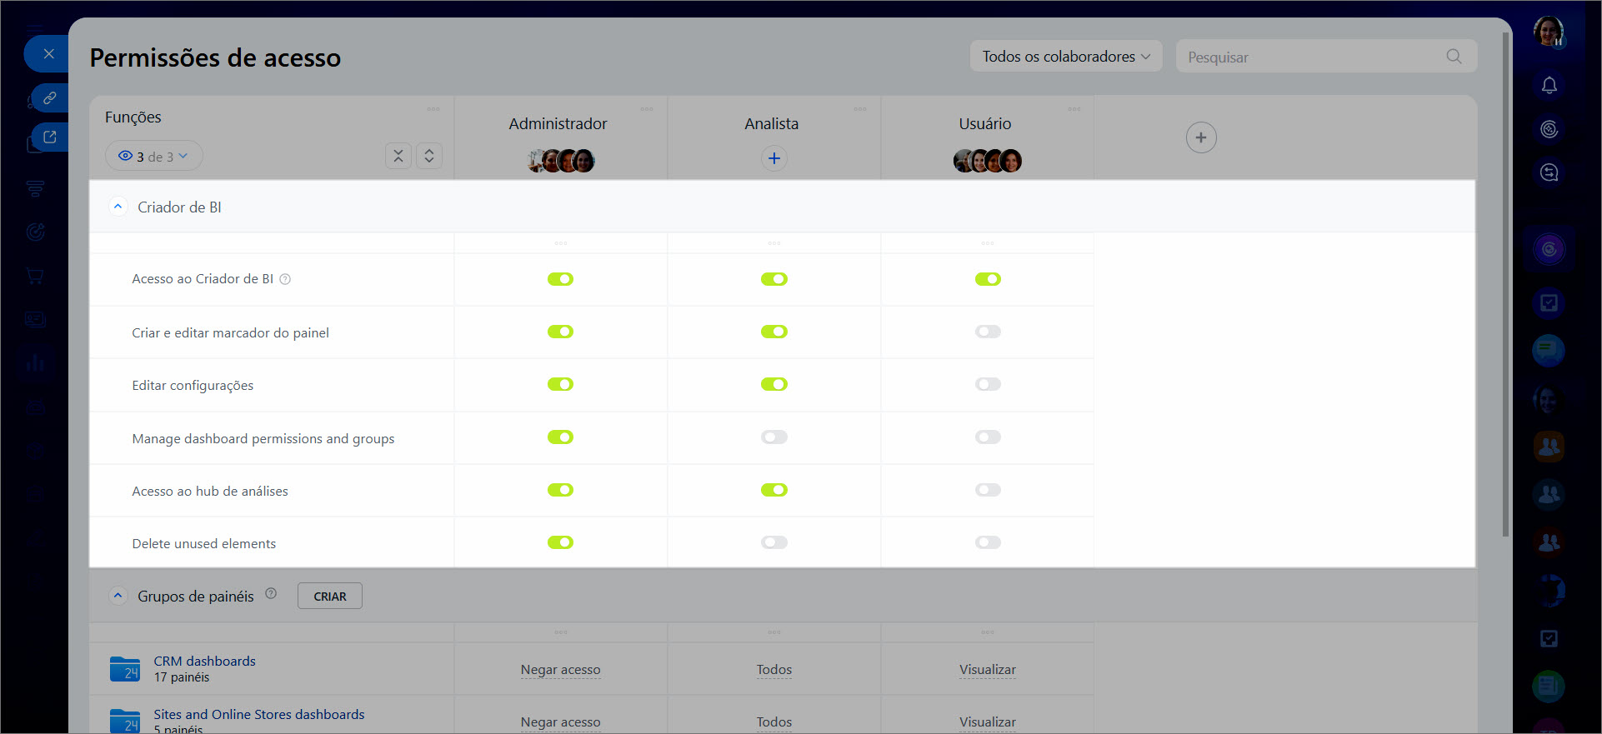1602x734 pixels.
Task: Click help icon next to Acesso ao Criador de BI
Action: [285, 279]
